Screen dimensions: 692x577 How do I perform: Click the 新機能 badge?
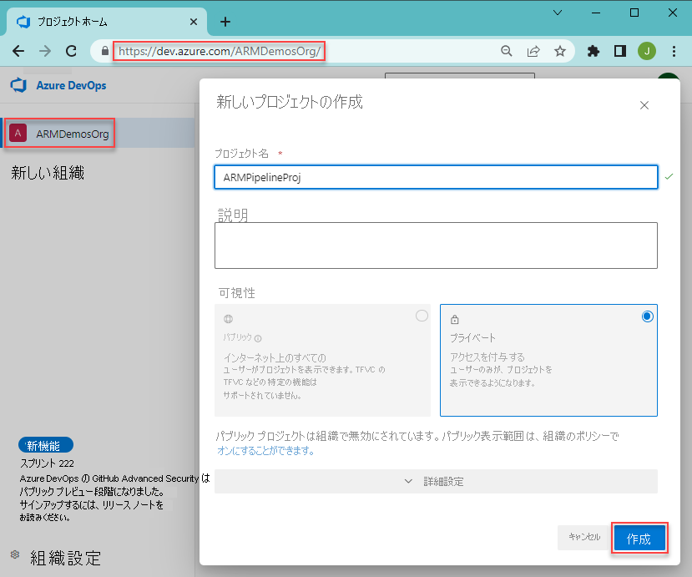[x=45, y=445]
